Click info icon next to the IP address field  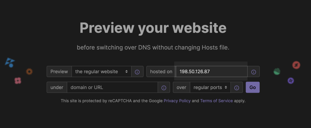tap(254, 72)
